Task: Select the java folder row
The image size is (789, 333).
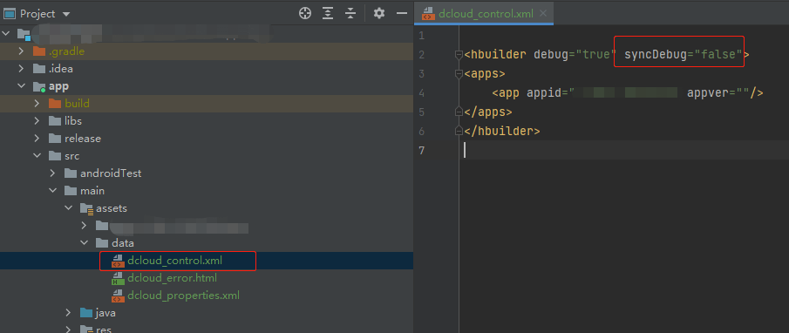Action: tap(207, 313)
